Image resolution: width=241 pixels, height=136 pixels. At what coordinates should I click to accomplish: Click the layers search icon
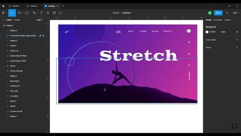click(x=4, y=20)
